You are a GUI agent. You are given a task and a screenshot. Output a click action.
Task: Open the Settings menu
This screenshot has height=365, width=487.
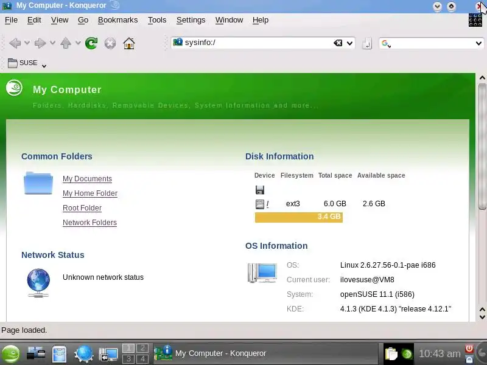191,20
